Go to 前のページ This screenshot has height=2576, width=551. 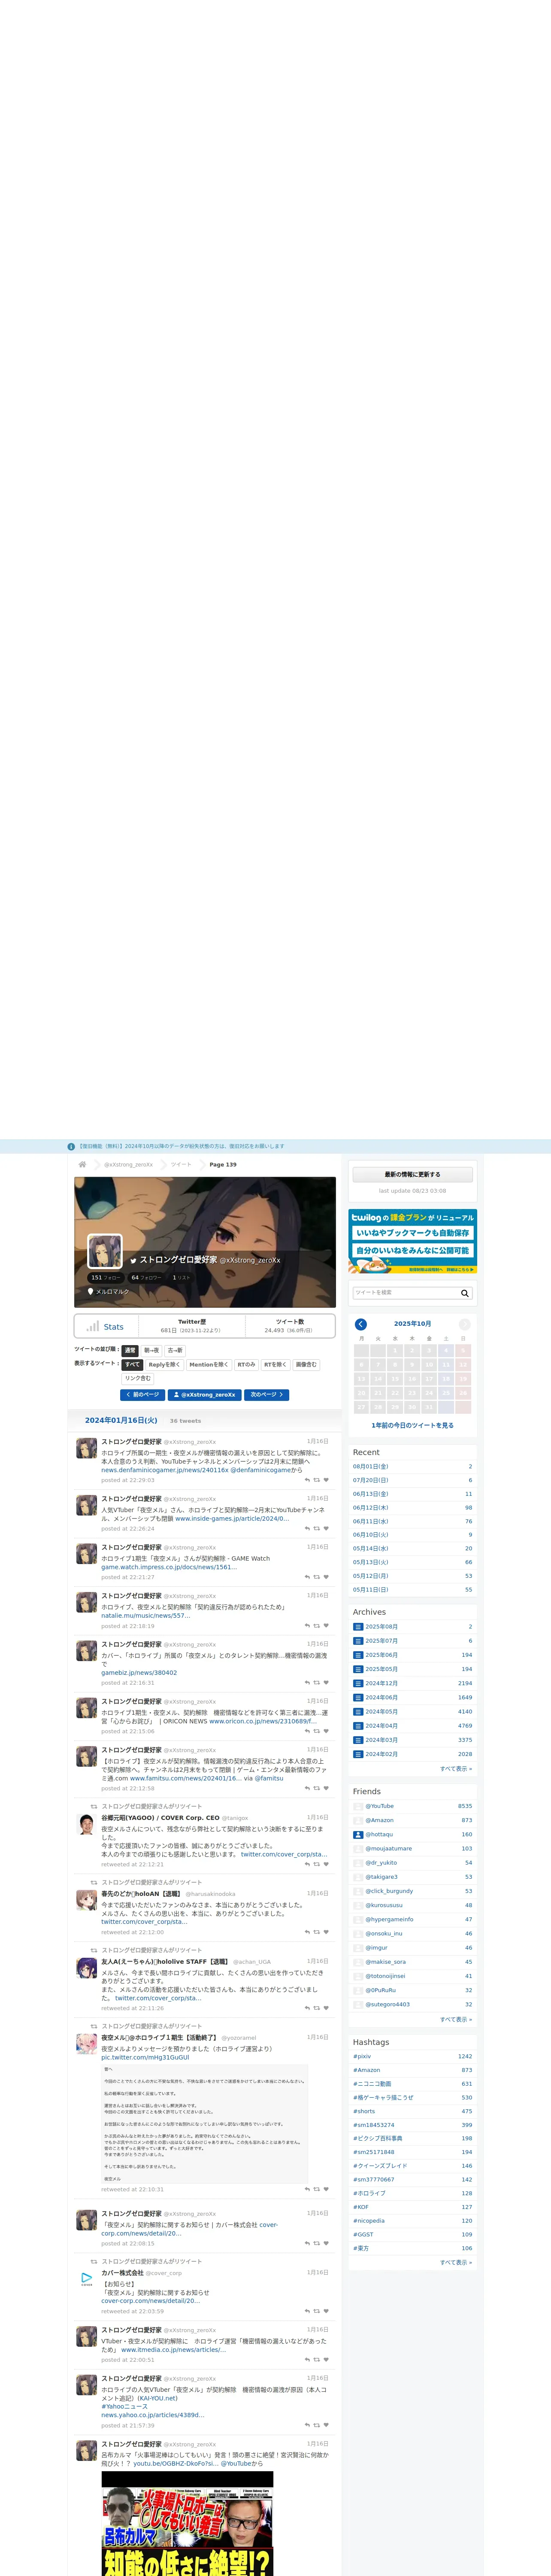143,1395
